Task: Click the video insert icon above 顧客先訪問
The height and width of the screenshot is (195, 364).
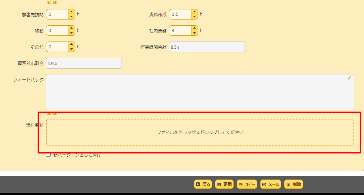Action: [x=55, y=3]
